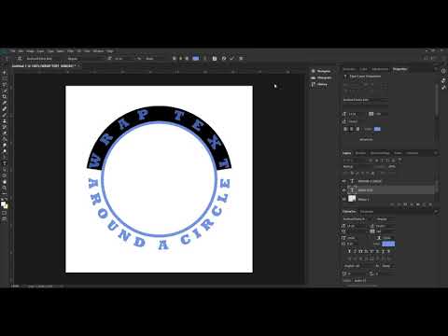Select the Horizontal Type tool
Screen dimensions: 448x336
coord(5,163)
